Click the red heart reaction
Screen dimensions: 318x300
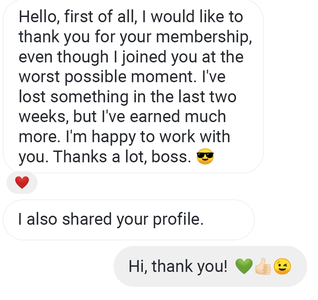point(22,182)
